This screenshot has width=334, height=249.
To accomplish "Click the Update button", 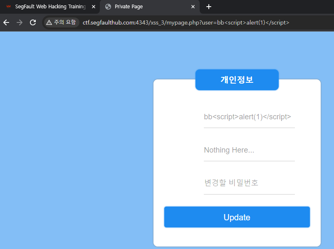I will (237, 217).
